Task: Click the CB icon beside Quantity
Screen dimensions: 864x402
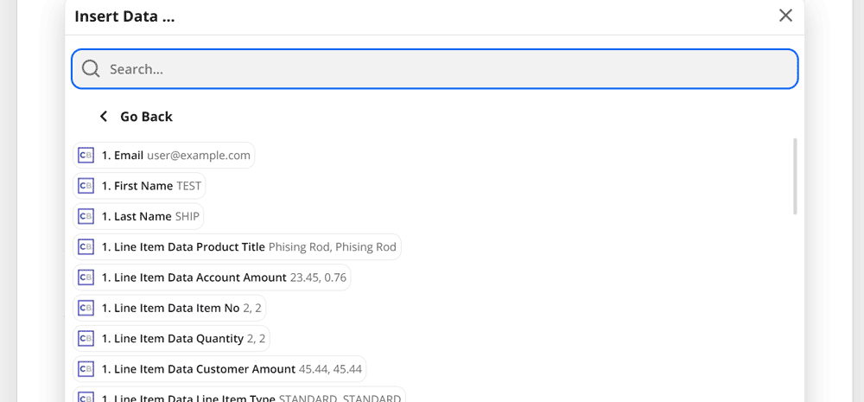Action: point(86,338)
